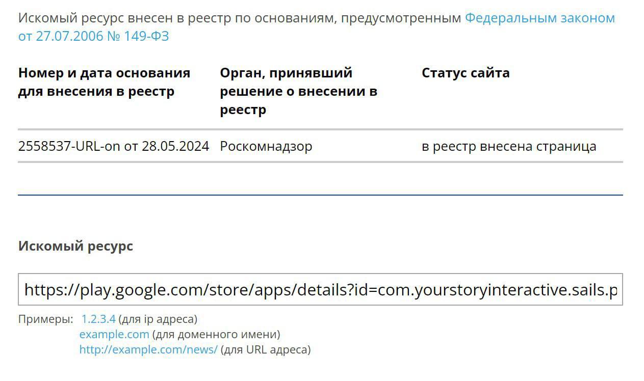644x381 pixels.
Task: Click the "(для ip адреса)" hint text
Action: [158, 319]
